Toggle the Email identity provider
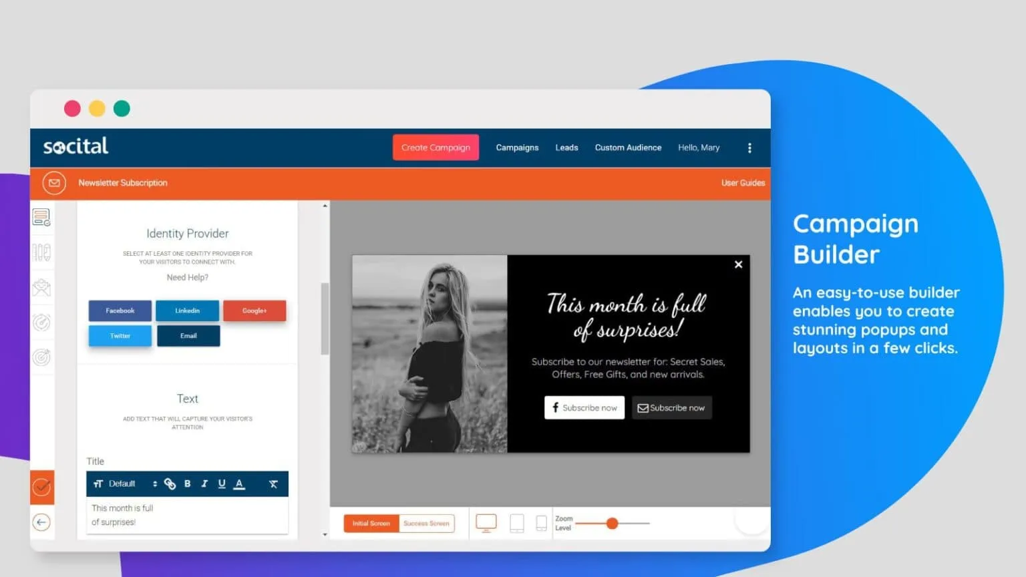This screenshot has height=577, width=1026. [x=188, y=336]
